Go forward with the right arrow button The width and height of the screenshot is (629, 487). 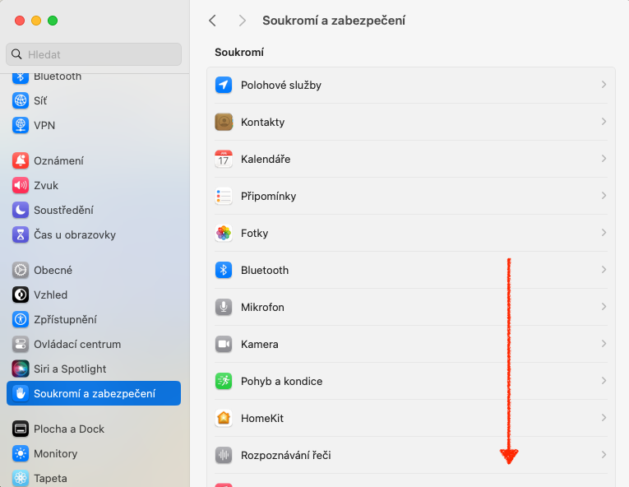242,21
